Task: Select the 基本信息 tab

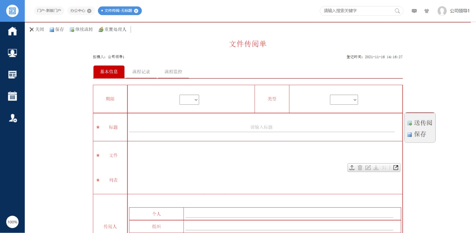Action: pyautogui.click(x=109, y=72)
